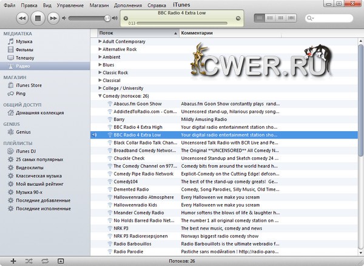Expand the Alternative Rock genre
The image size is (364, 266).
pyautogui.click(x=100, y=49)
